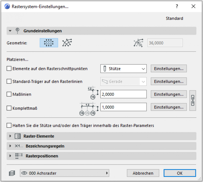Image resolution: width=203 pixels, height=182 pixels.
Task: Click the Raster-Elemente panel icon
Action: (18, 136)
